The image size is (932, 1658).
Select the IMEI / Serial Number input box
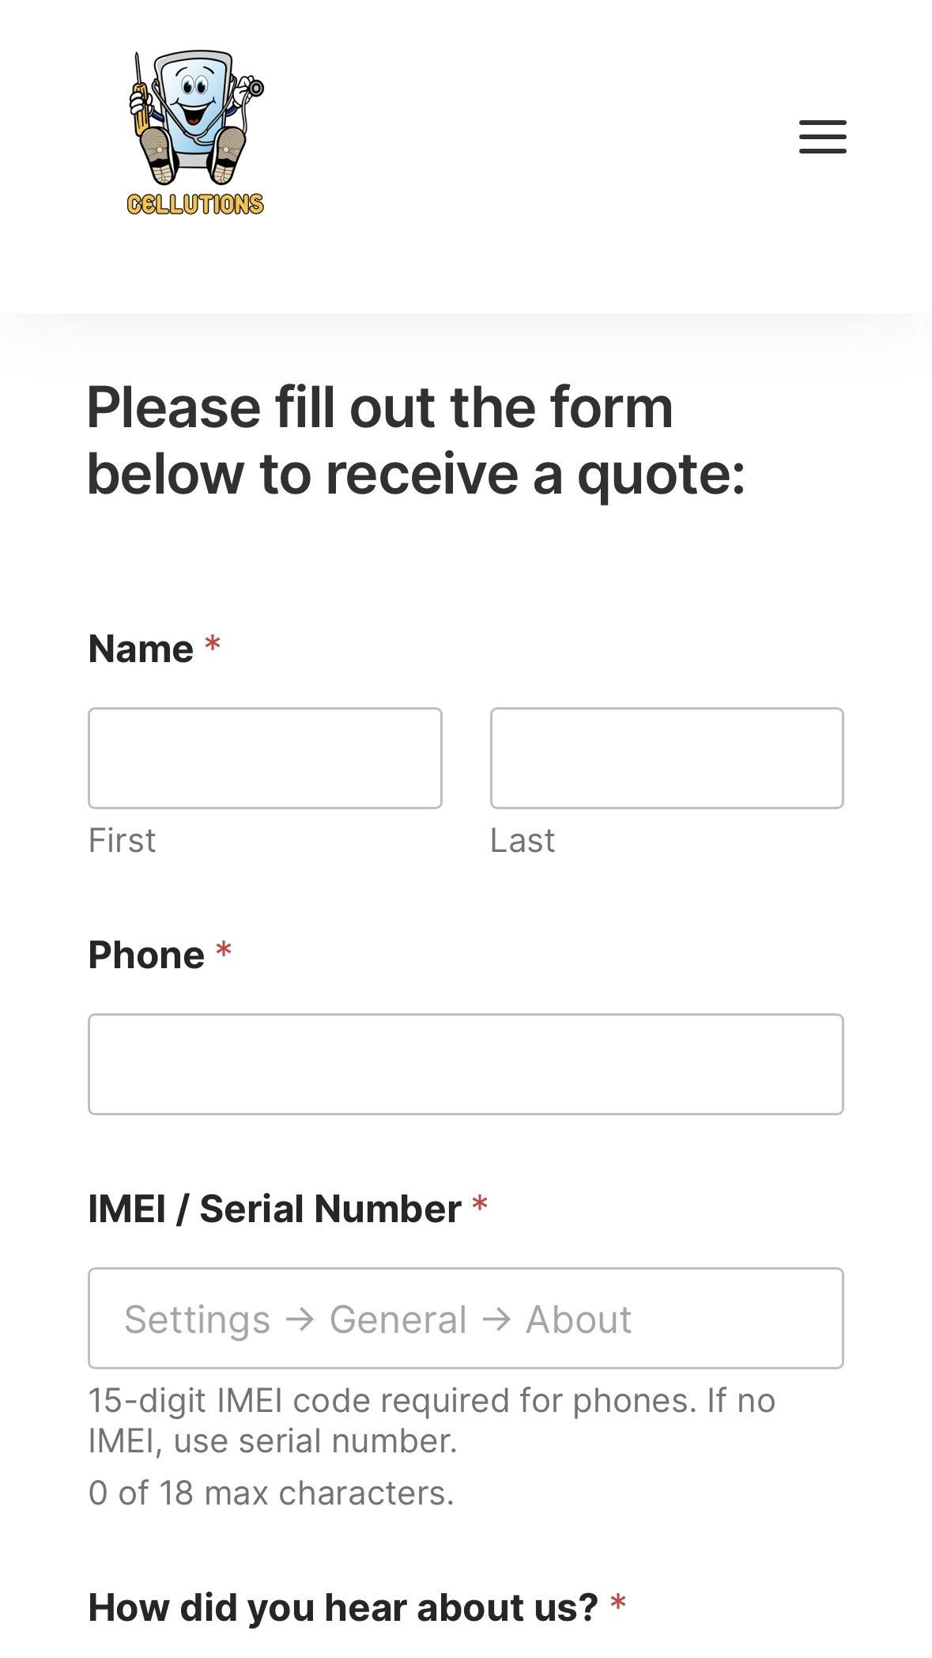click(x=466, y=1318)
